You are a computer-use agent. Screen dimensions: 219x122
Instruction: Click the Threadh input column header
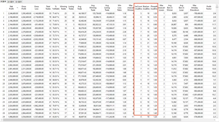[x=154, y=7]
